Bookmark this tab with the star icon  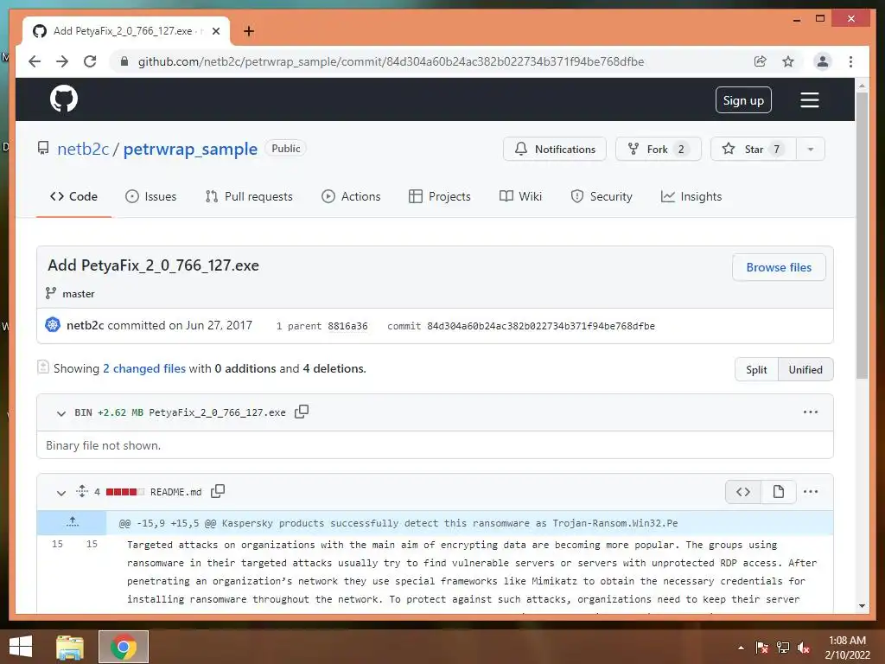pos(788,61)
